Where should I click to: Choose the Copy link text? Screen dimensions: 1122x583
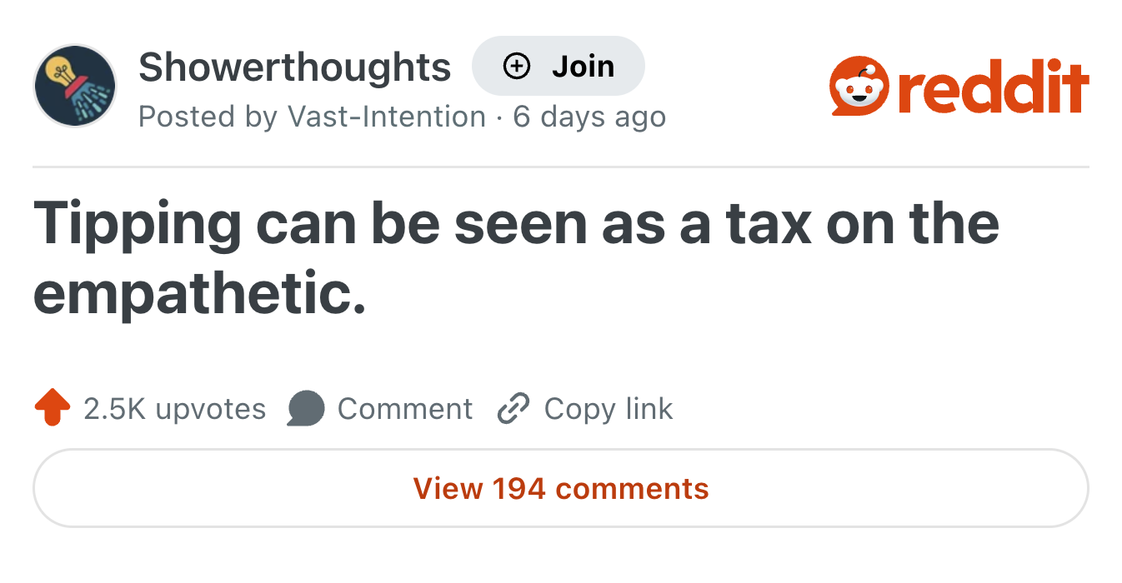pos(609,409)
